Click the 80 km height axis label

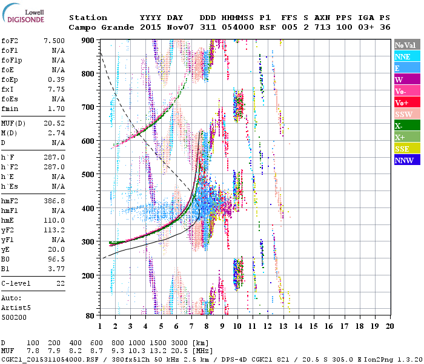point(90,315)
